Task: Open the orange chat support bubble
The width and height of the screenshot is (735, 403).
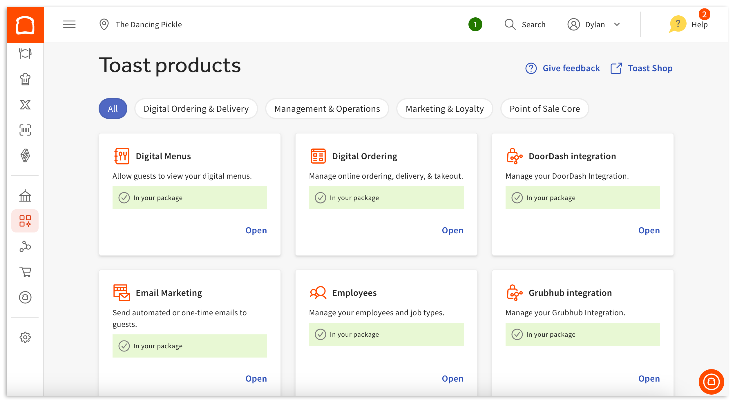Action: tap(711, 382)
